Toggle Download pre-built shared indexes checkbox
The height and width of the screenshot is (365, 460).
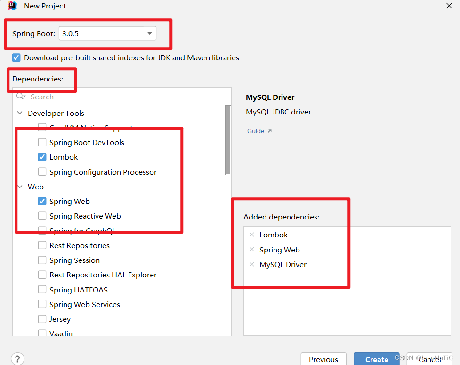(16, 57)
